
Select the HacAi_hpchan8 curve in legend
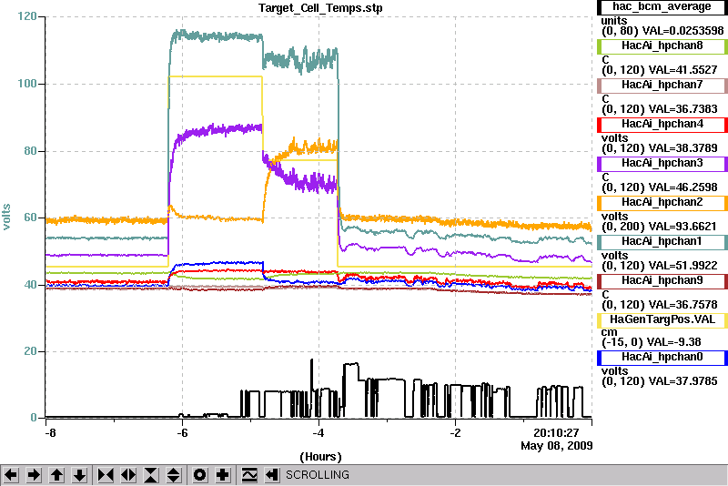point(662,46)
